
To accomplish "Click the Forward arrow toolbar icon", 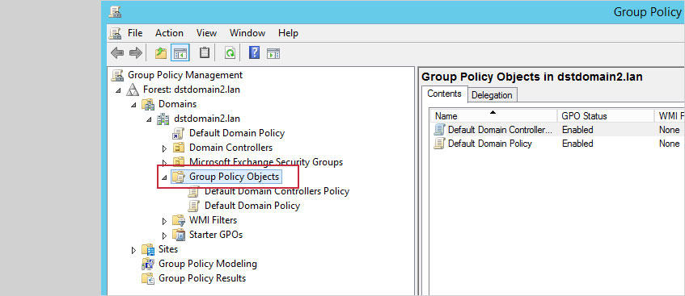I will click(x=136, y=53).
